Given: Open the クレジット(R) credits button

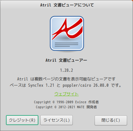Looking at the screenshot, I should pos(22,120).
